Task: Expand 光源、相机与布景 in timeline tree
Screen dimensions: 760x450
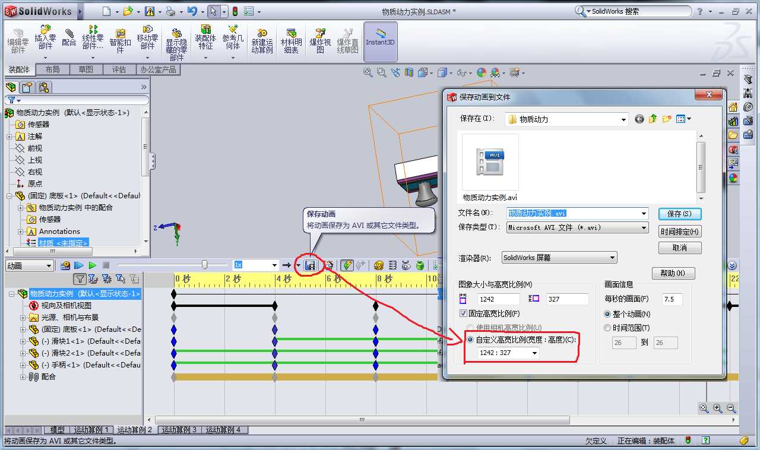Action: [x=23, y=318]
